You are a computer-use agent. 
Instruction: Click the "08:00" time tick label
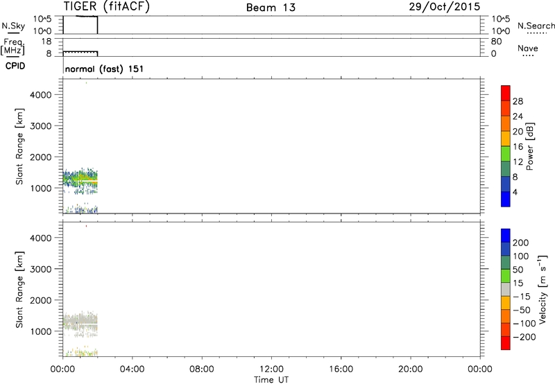tap(201, 369)
